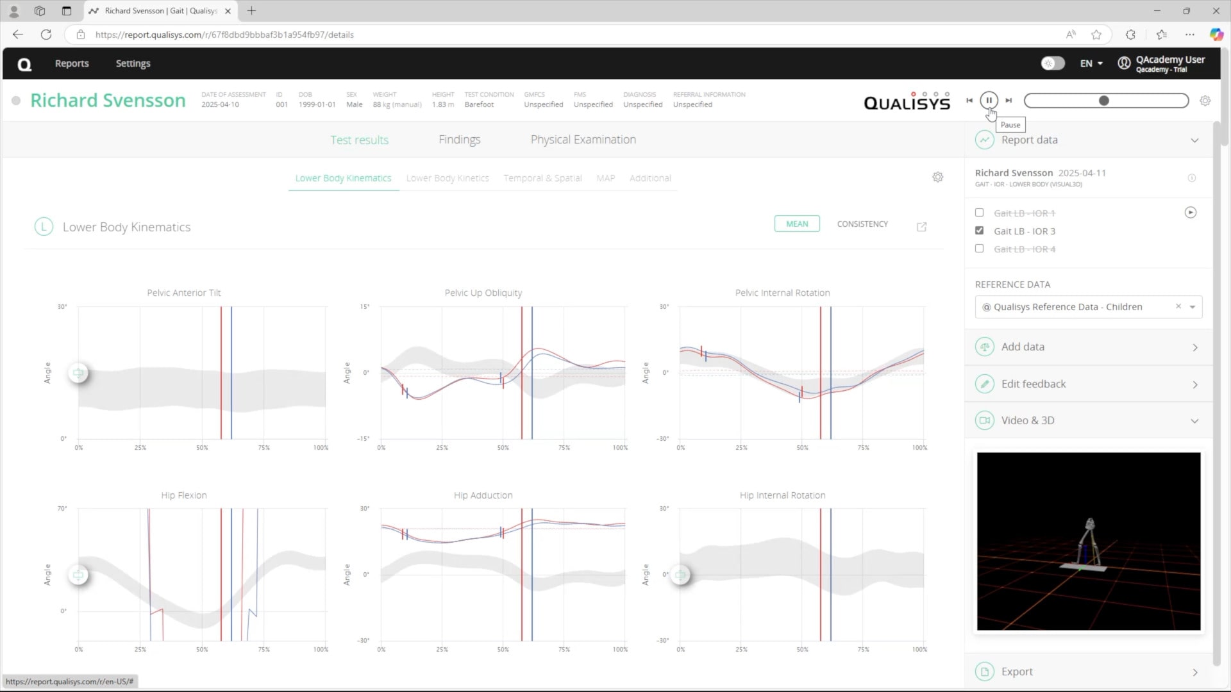Expand the Edit feedback section
The height and width of the screenshot is (692, 1231).
coord(1194,384)
